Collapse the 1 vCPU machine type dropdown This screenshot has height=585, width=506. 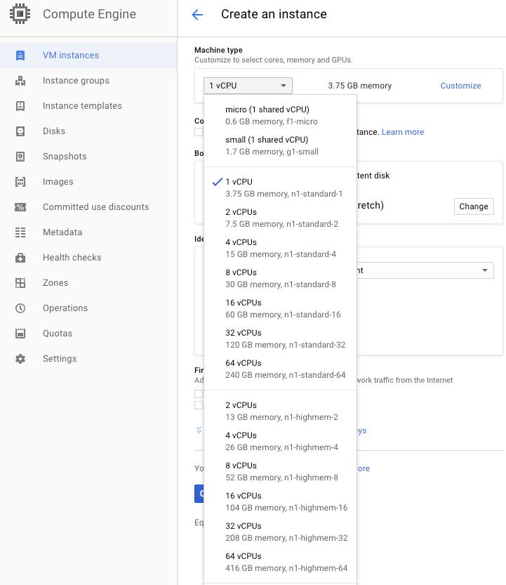click(248, 86)
